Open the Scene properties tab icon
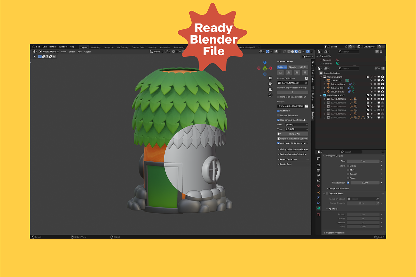 pos(318,180)
